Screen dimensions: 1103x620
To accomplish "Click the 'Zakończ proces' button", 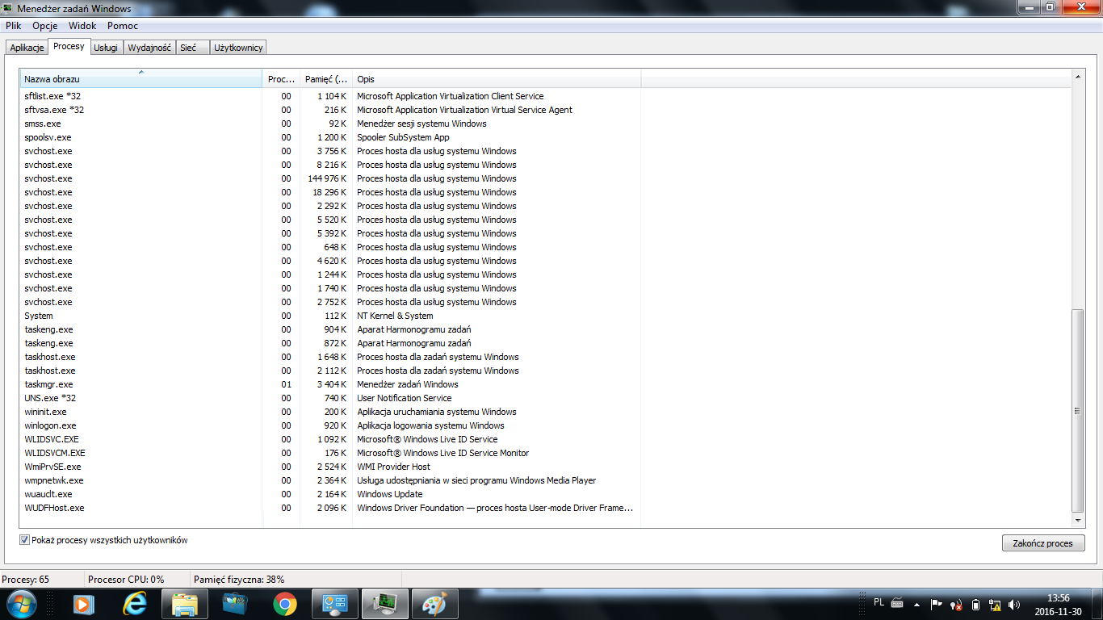I will pos(1042,543).
